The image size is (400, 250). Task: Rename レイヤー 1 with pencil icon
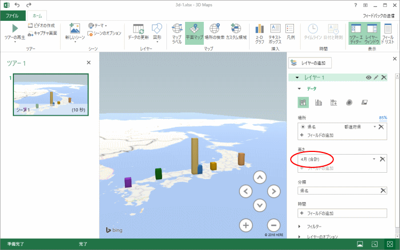[x=376, y=77]
